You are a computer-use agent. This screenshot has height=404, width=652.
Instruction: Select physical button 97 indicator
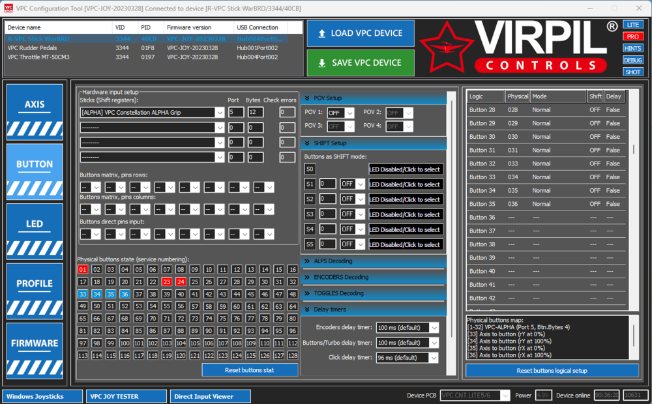pos(83,343)
